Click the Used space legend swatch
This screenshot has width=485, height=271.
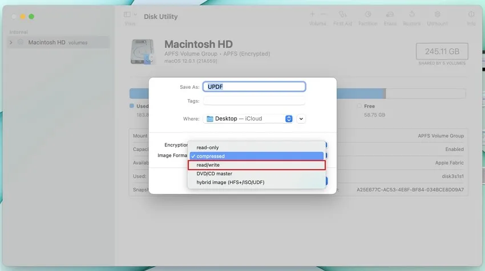(132, 106)
